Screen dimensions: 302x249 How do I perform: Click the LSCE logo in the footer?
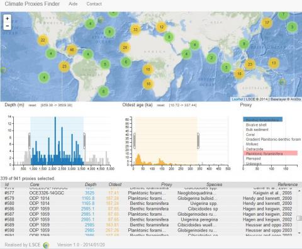[x=46, y=245]
